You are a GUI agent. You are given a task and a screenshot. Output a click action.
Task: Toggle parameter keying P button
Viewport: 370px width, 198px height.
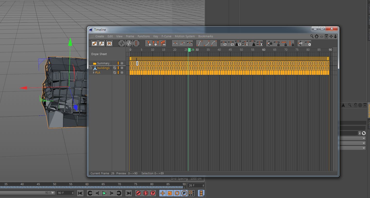184,193
